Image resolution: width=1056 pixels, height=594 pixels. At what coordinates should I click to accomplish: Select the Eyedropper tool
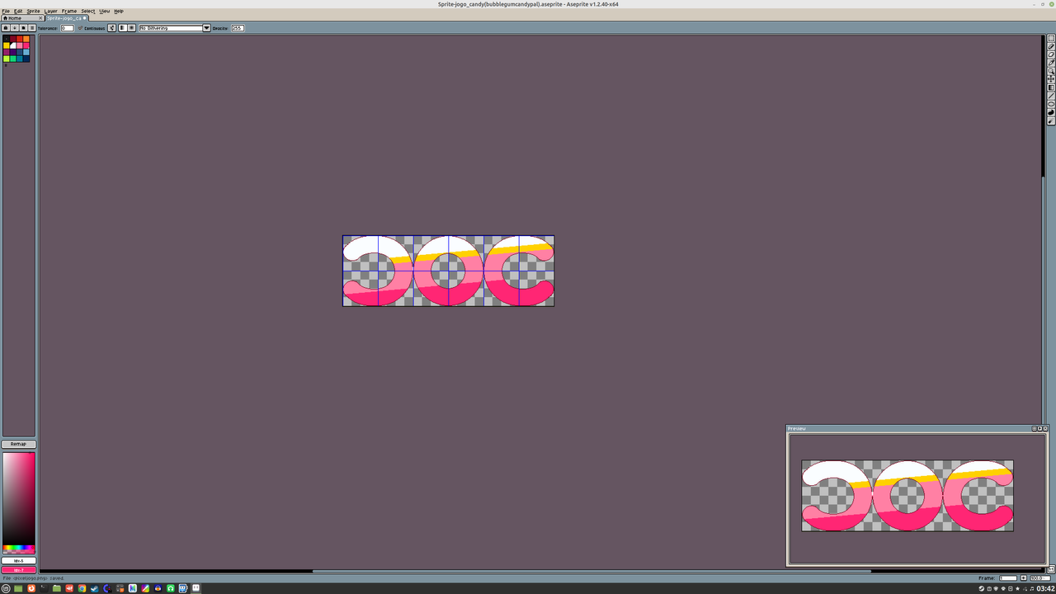[x=1051, y=63]
